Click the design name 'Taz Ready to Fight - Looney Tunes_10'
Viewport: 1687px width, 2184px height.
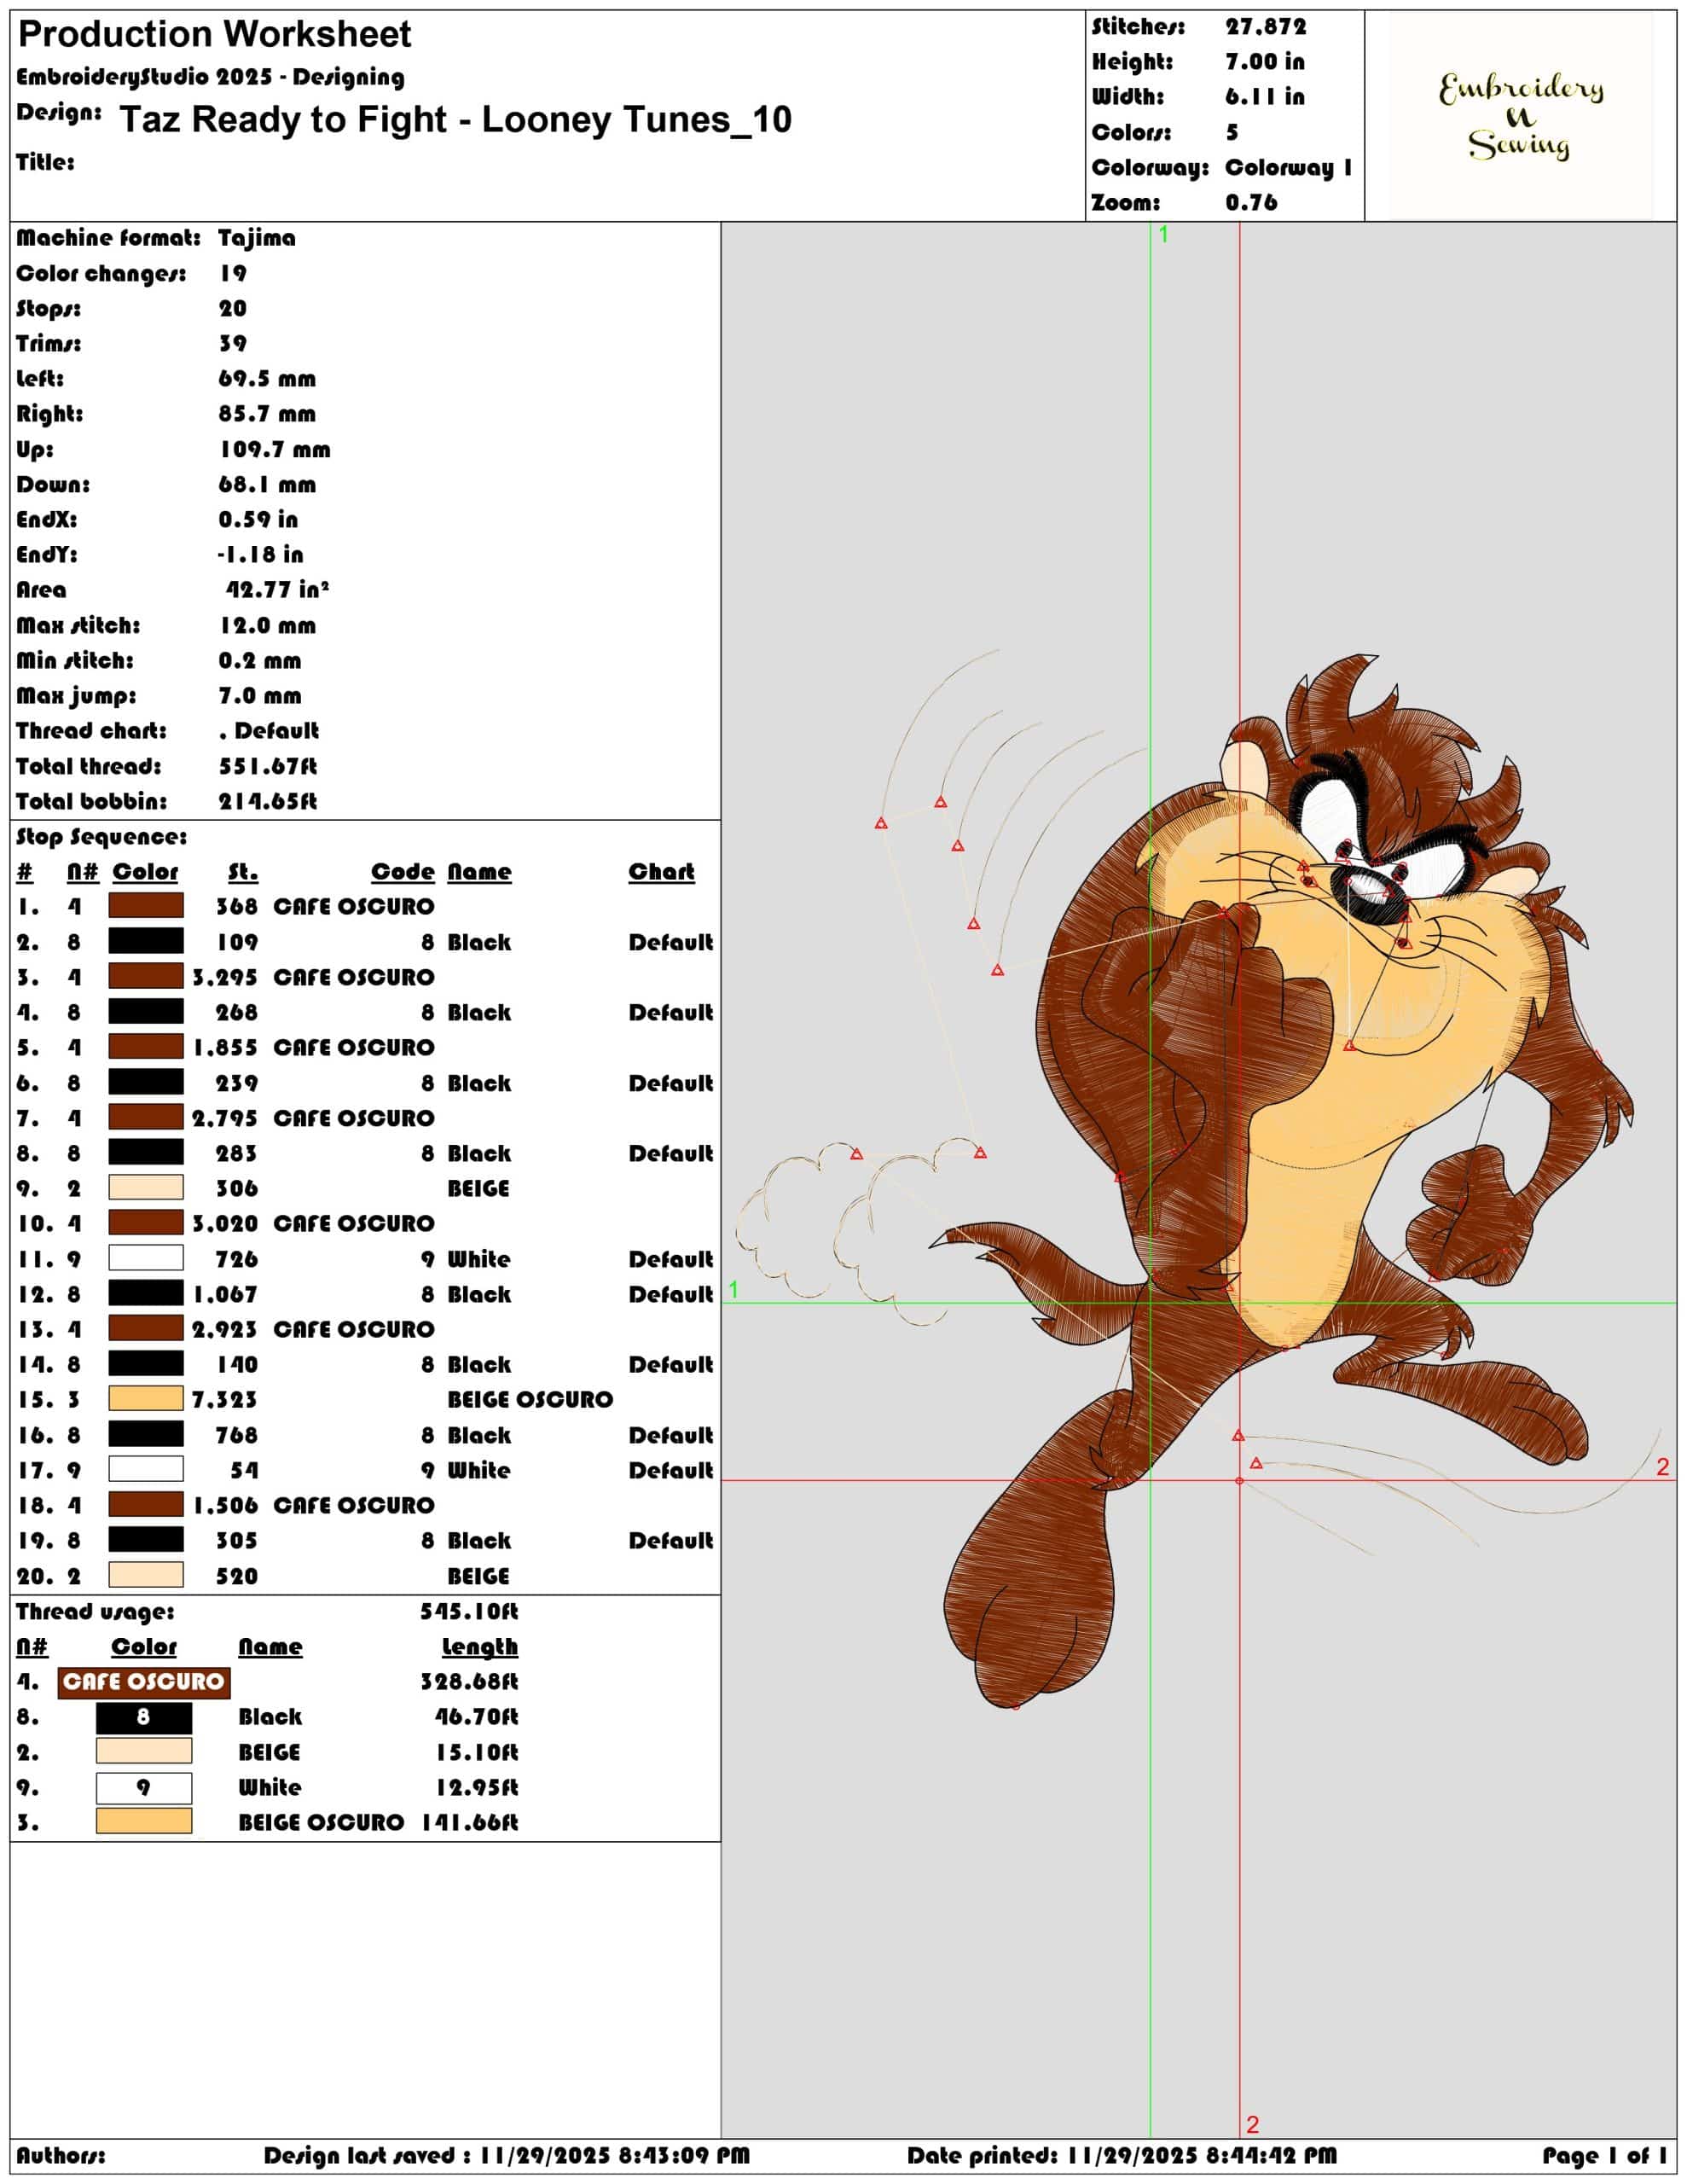point(456,120)
